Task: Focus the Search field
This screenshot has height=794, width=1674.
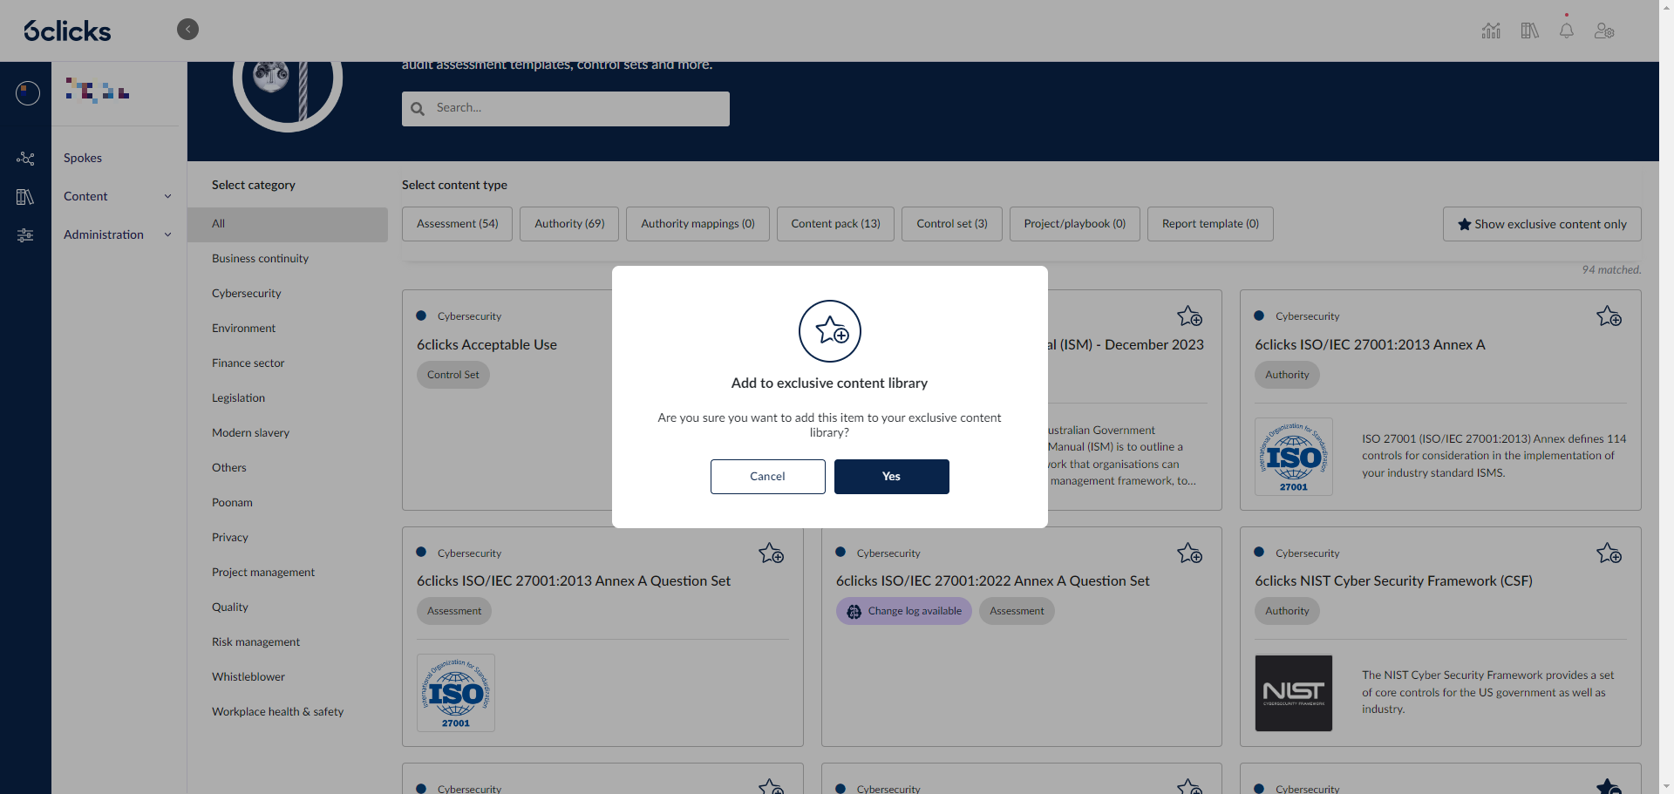Action: click(566, 109)
